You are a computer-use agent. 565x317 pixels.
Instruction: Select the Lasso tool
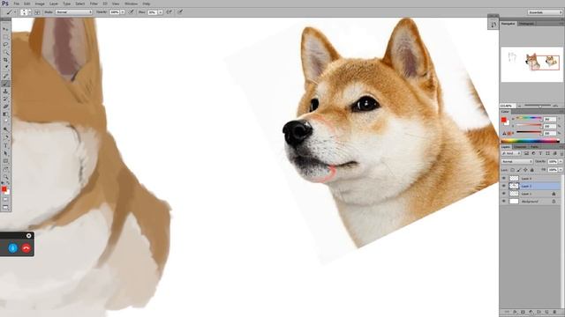[x=5, y=45]
